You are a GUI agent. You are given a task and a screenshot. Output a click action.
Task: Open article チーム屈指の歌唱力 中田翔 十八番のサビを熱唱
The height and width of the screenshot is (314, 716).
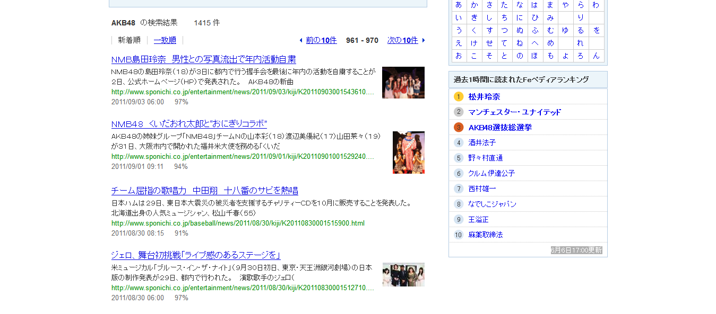[205, 191]
